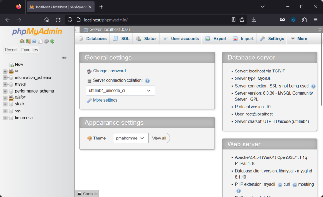The width and height of the screenshot is (323, 197).
Task: Open the Import tab
Action: click(x=243, y=39)
